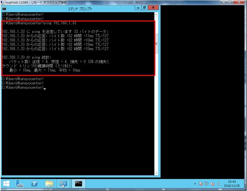Screen dimensions: 247x191
Task: Click the console vertical scrollbar thumb
Action: (156, 44)
